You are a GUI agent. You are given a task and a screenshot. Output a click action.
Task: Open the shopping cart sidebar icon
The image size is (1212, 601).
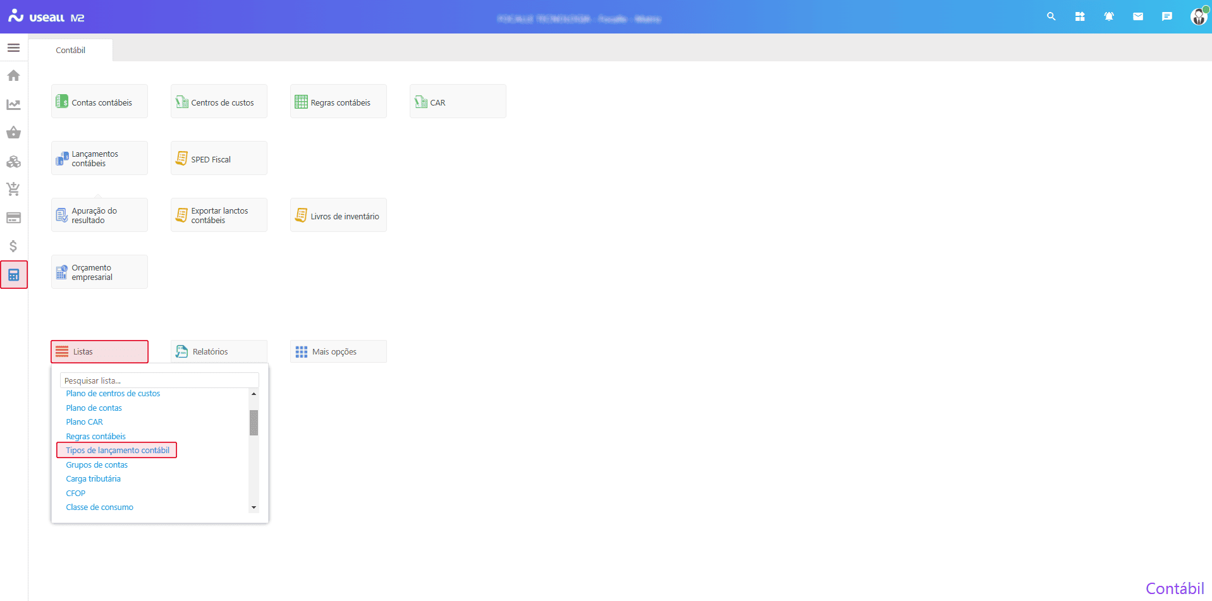coord(13,189)
